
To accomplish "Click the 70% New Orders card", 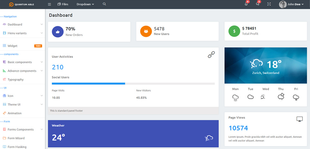I will pyautogui.click(x=89, y=32).
